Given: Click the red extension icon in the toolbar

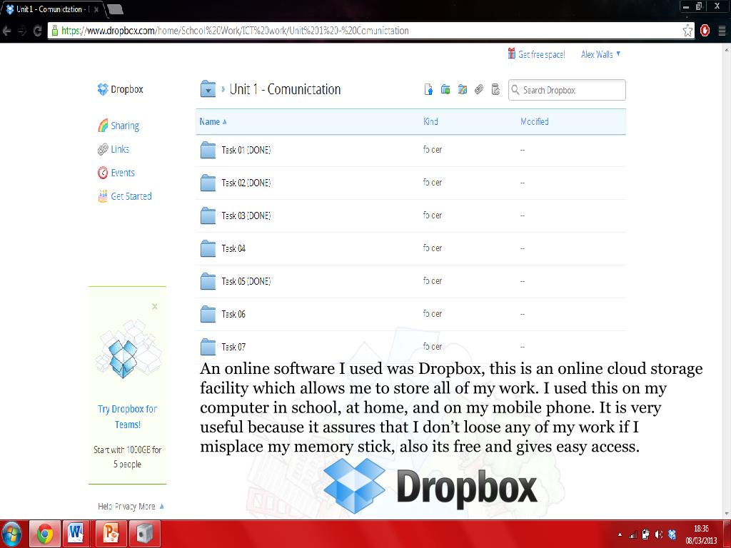Looking at the screenshot, I should click(x=705, y=31).
